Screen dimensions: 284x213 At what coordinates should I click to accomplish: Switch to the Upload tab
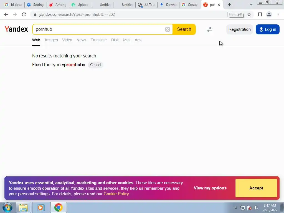(x=80, y=5)
